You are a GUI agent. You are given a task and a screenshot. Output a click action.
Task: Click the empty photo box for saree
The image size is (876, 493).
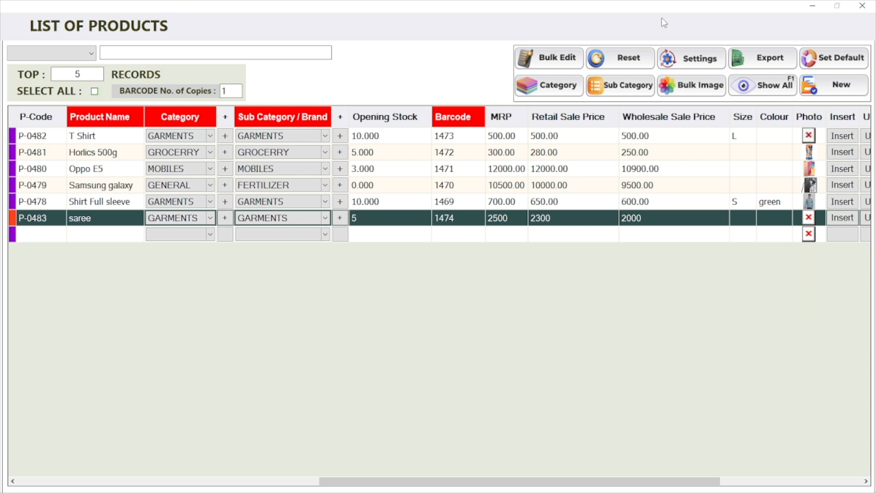(x=808, y=218)
